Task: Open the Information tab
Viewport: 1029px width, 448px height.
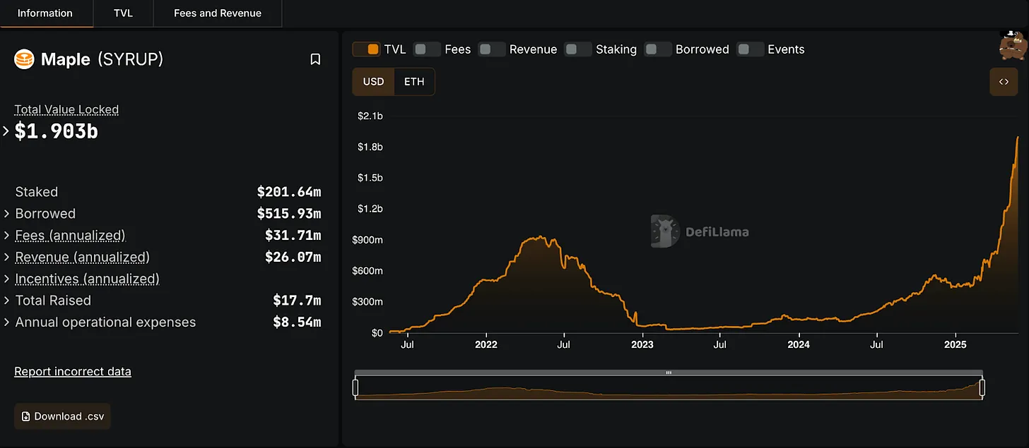Action: [46, 13]
